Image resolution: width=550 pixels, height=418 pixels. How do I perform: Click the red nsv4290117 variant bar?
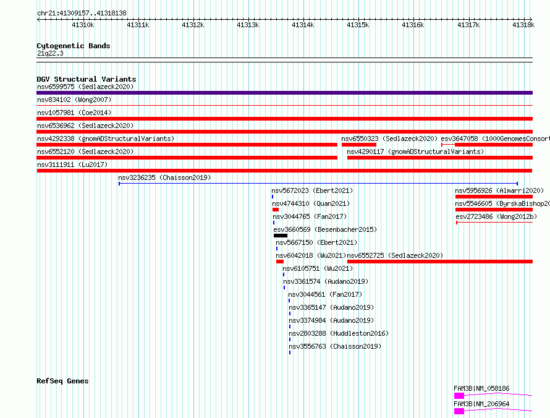tap(440, 158)
